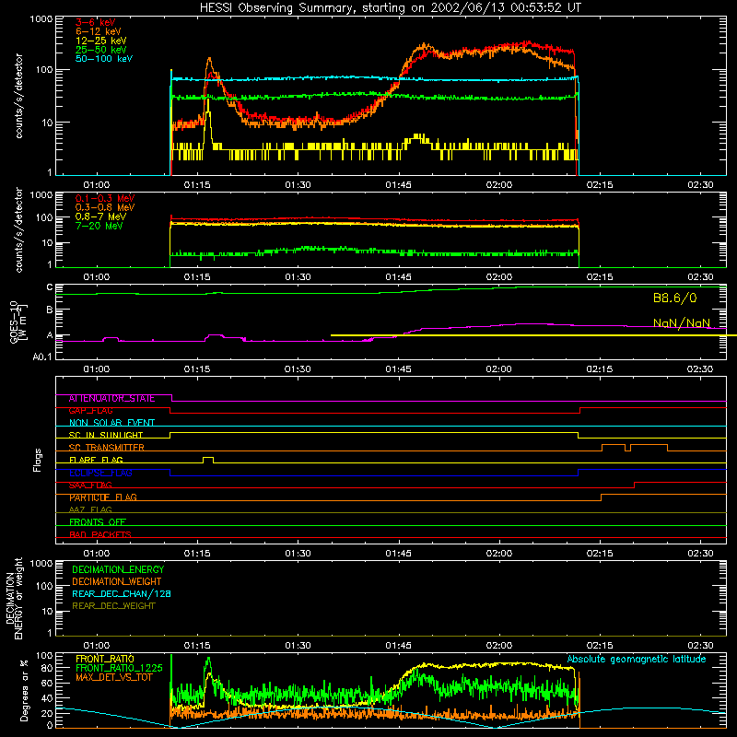Click the Flags axis label

coord(37,460)
